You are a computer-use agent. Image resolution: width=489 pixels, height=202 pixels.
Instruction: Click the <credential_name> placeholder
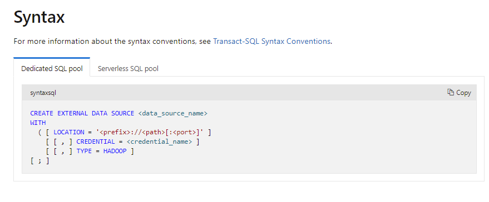click(x=159, y=142)
